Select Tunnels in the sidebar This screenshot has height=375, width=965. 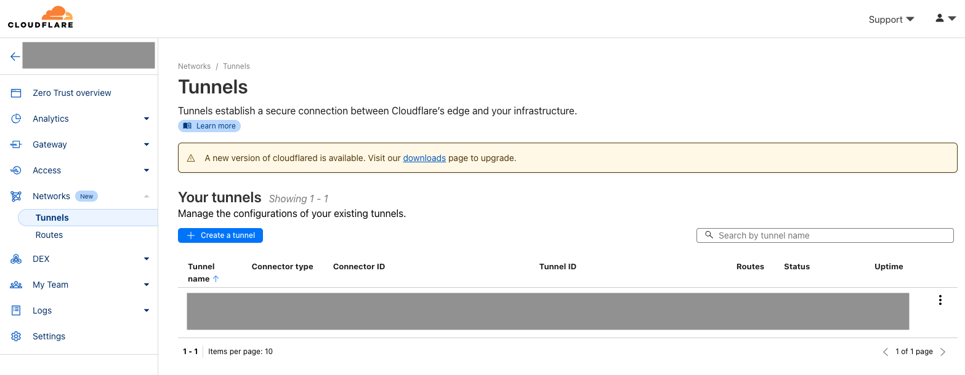click(52, 218)
